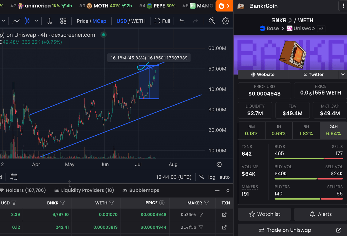This screenshot has height=236, width=347.
Task: Open external link icon in 2C4f5b row
Action: (224, 227)
